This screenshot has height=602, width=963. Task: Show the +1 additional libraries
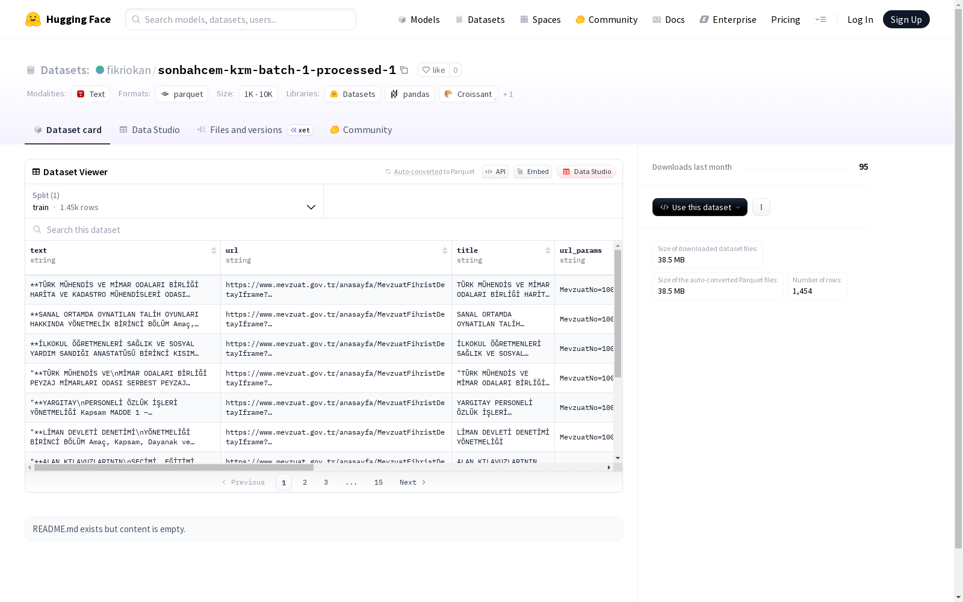[x=508, y=94]
